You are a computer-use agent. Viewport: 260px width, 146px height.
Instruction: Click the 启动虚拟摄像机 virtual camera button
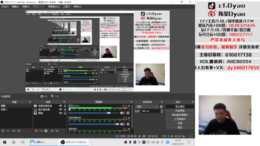pyautogui.click(x=180, y=115)
